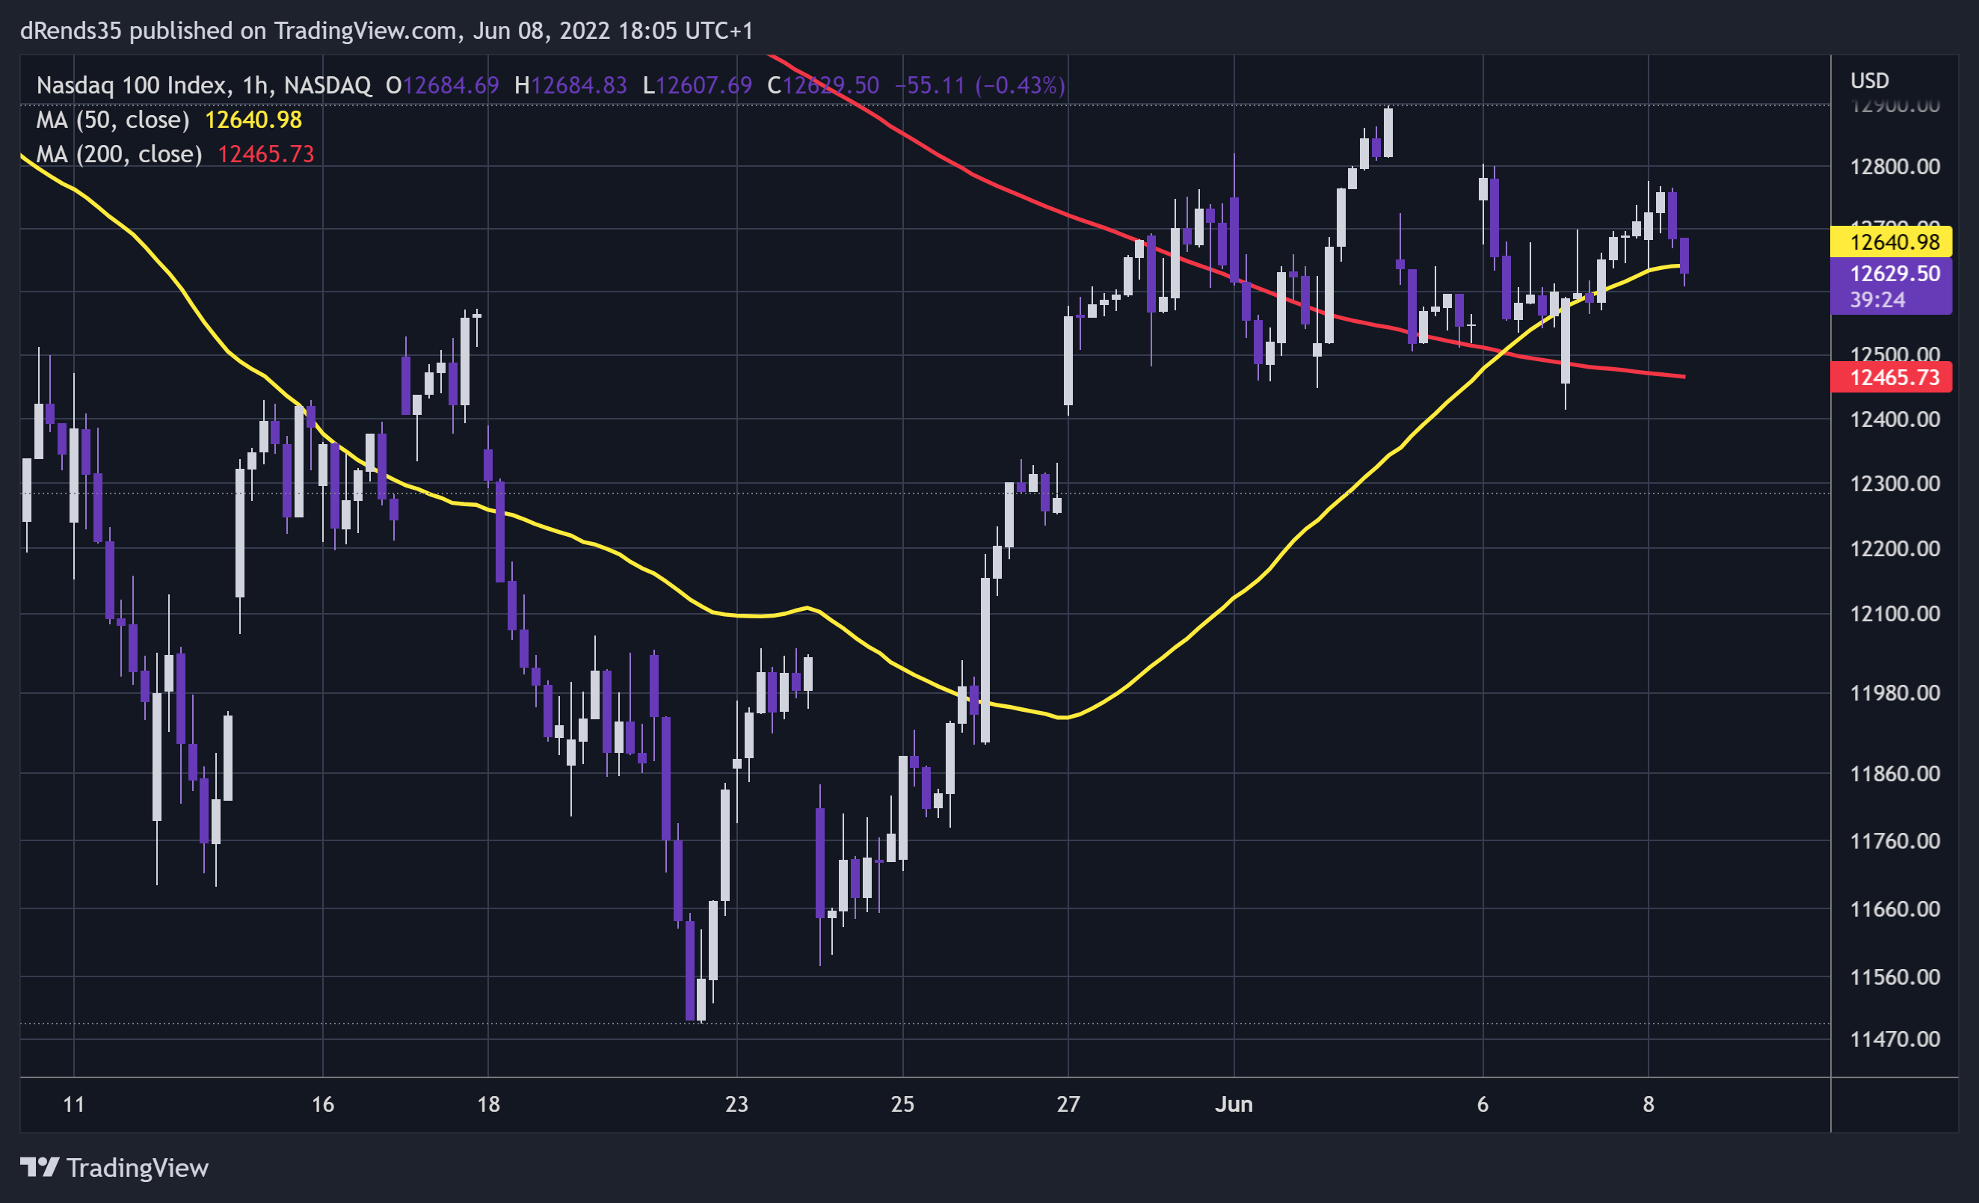Click date 6 on the time axis
Viewport: 1979px width, 1203px height.
click(1483, 1104)
